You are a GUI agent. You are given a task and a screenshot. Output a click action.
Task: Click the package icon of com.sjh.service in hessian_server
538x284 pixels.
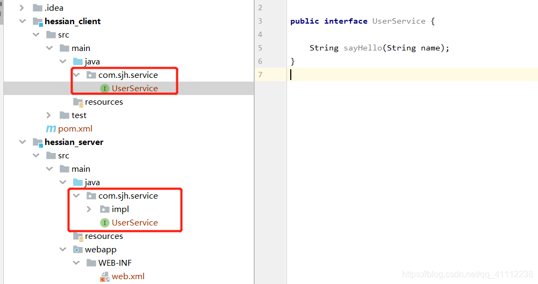[91, 195]
